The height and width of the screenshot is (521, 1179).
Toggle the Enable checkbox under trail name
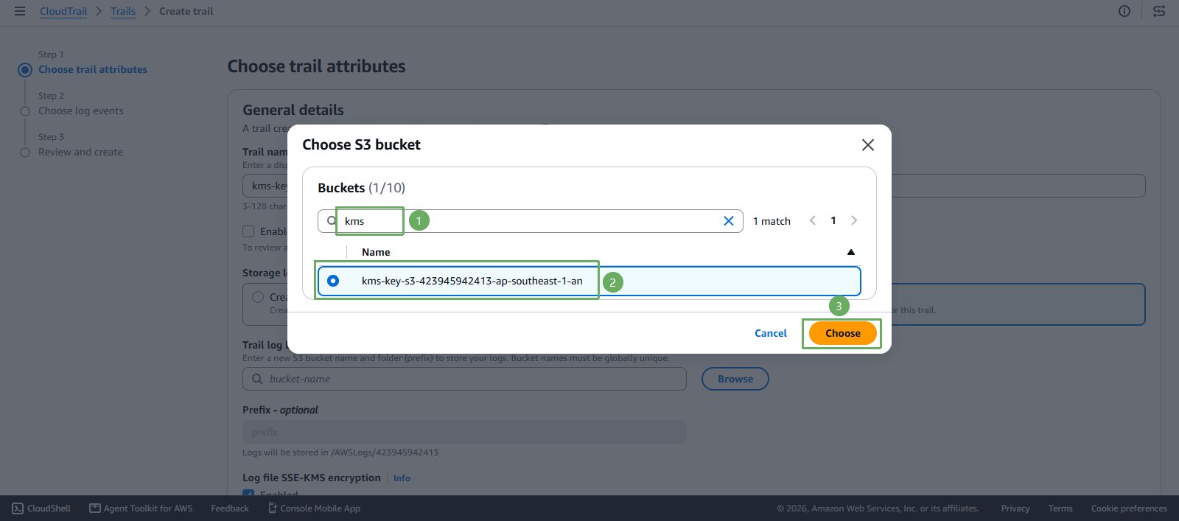click(248, 231)
